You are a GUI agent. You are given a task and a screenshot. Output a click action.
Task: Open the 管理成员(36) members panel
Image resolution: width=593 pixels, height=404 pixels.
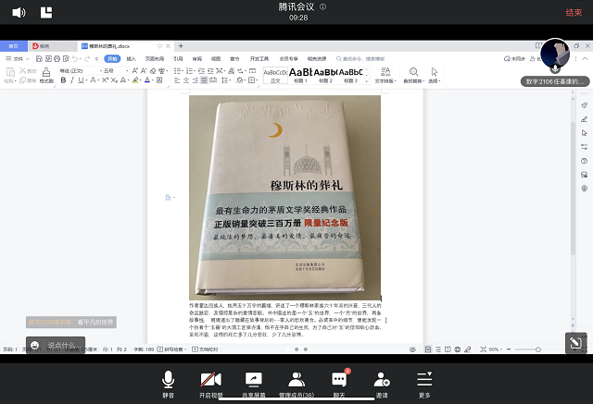pyautogui.click(x=296, y=384)
